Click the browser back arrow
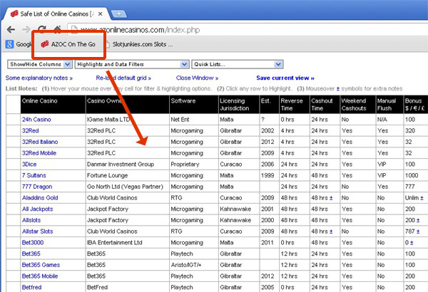Viewport: 428px width, 292px height. click(x=11, y=29)
